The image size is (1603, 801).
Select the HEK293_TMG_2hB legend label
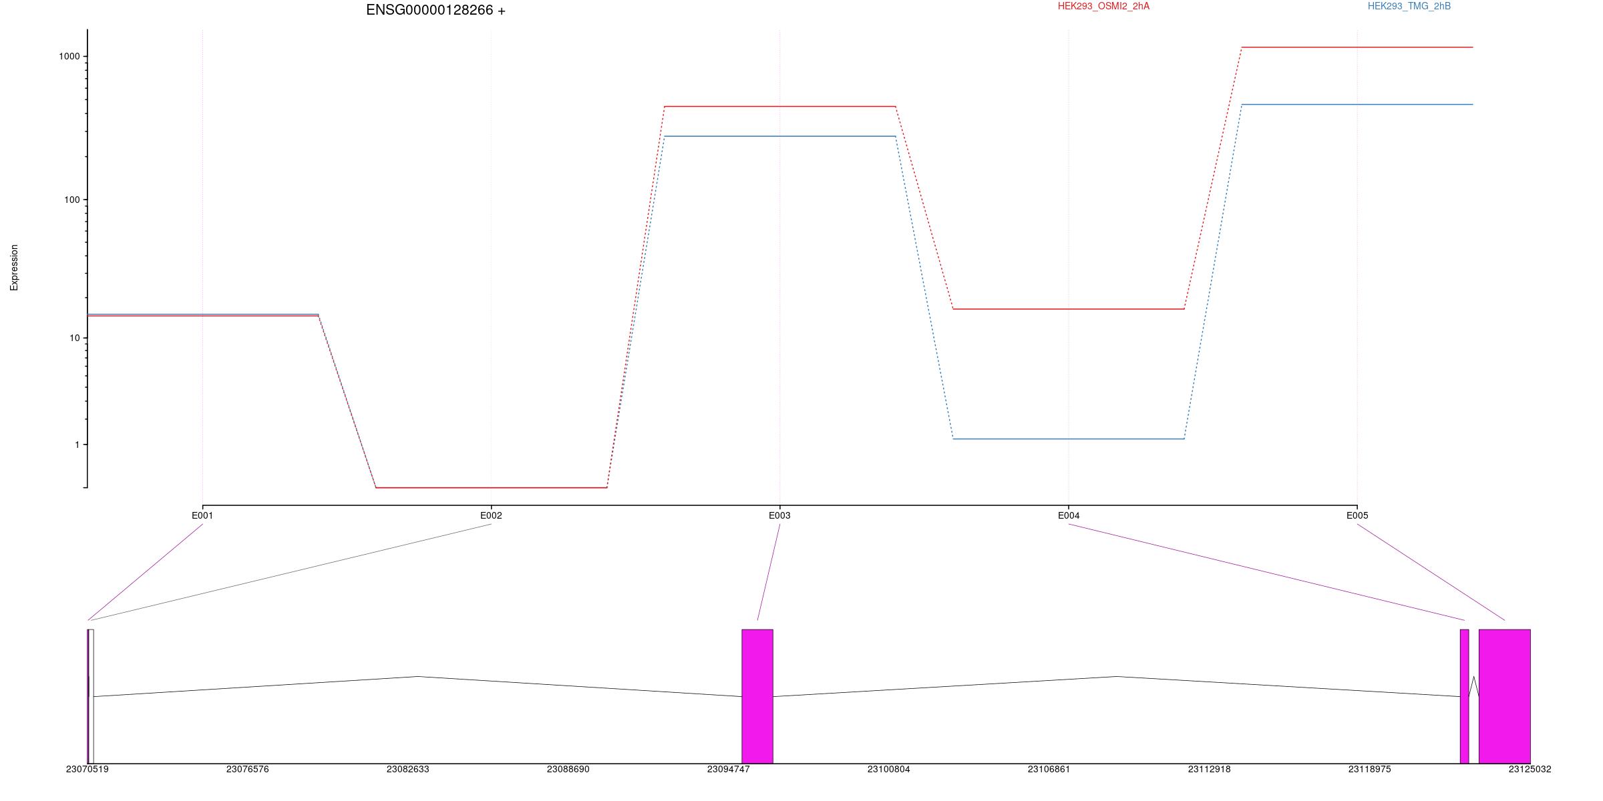(1409, 6)
